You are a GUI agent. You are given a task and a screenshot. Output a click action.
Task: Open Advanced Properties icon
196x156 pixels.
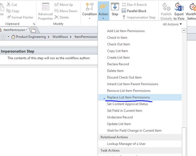click(45, 7)
